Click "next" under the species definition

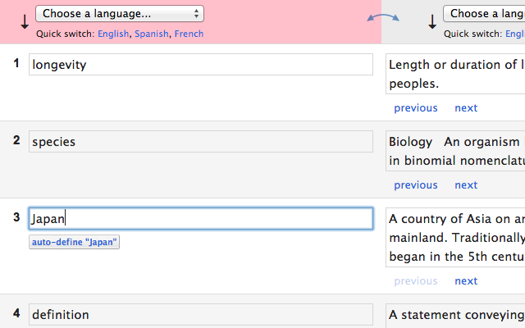[x=466, y=185]
